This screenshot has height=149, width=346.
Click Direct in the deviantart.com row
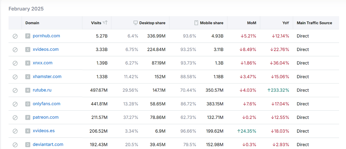(x=303, y=144)
